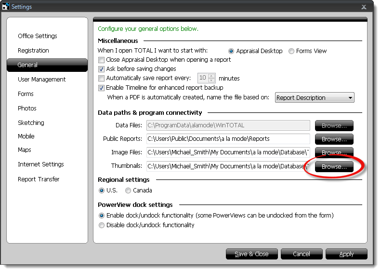Image resolution: width=381 pixels, height=272 pixels.
Task: Select the General settings section
Action: click(x=47, y=65)
